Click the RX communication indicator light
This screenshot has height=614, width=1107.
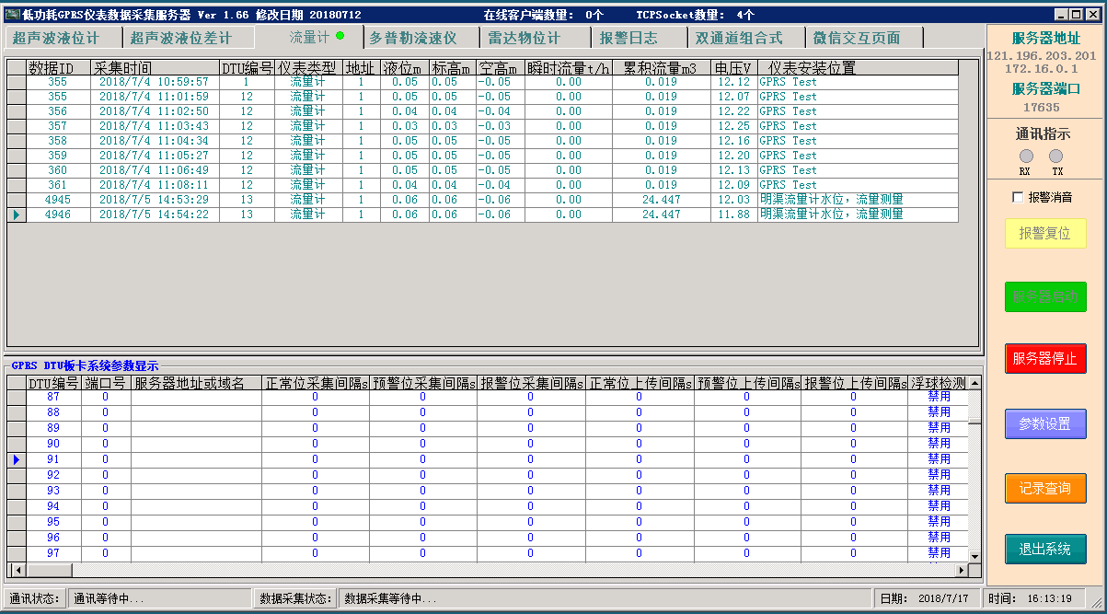(x=1026, y=156)
